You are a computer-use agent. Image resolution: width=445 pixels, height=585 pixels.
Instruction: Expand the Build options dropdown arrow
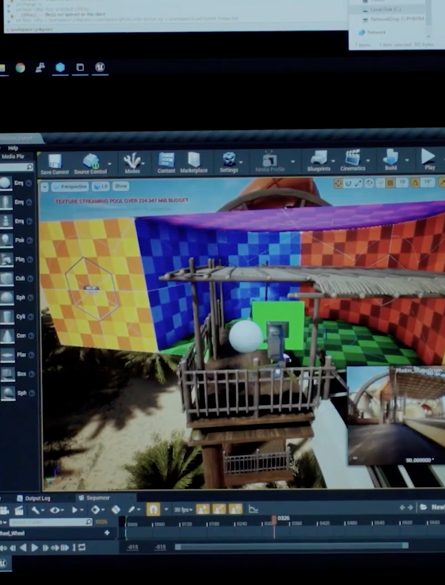[407, 160]
